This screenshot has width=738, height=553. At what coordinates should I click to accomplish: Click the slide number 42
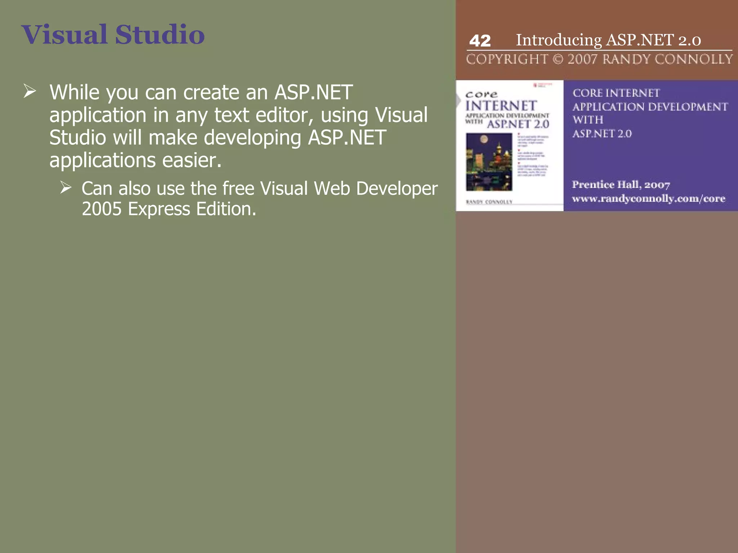click(x=480, y=41)
